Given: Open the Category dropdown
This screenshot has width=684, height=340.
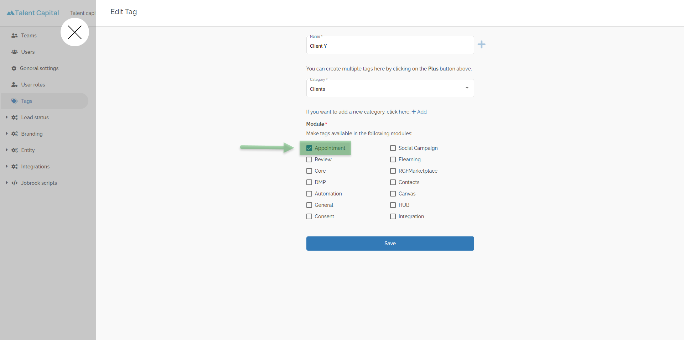Looking at the screenshot, I should point(390,88).
